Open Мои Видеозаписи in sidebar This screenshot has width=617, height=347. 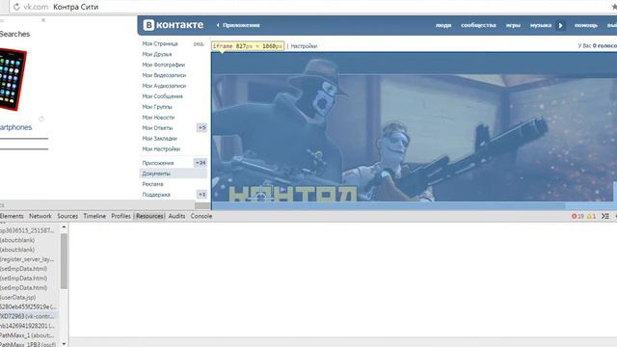tap(164, 75)
